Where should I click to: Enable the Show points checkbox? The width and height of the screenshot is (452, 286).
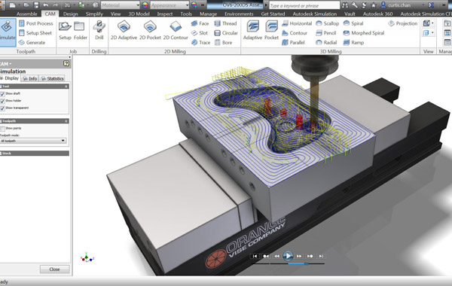2,129
